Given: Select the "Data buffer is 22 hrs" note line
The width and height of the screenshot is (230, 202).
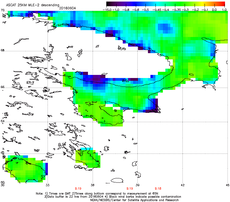Looking at the screenshot, I should click(x=113, y=197).
